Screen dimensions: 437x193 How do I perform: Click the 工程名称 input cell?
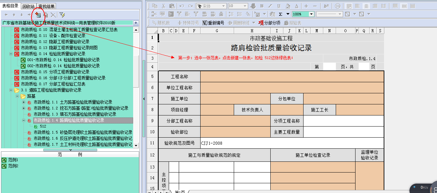coord(292,77)
